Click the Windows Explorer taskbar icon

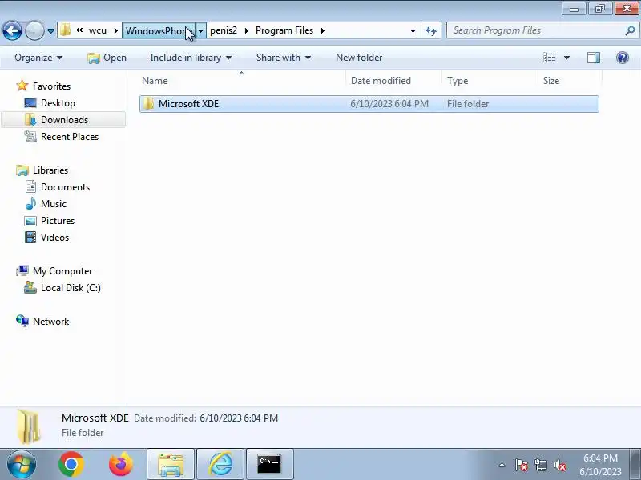pos(171,465)
